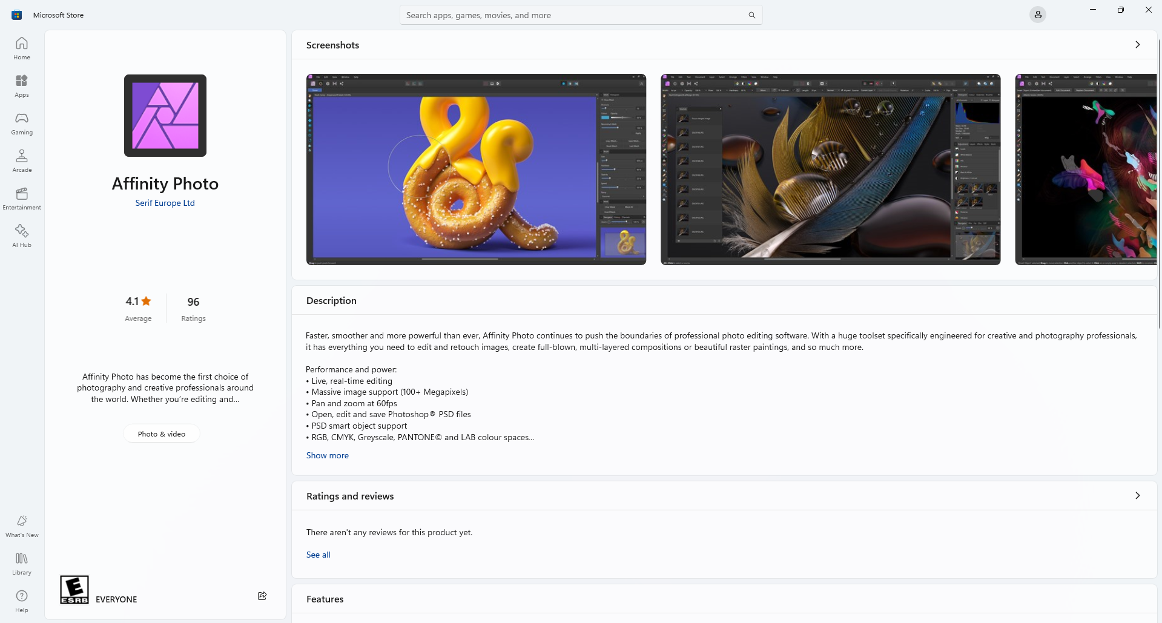The width and height of the screenshot is (1162, 623).
Task: Click the search magnifier icon
Action: (751, 15)
